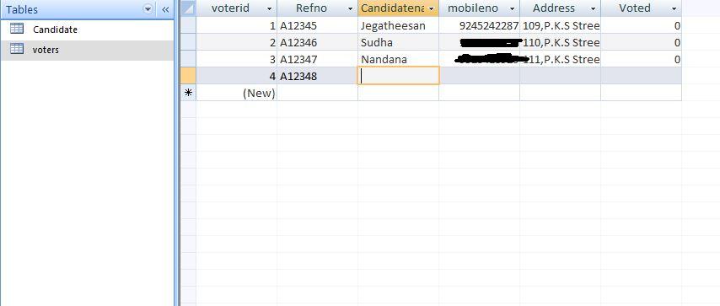
Task: Select the new record asterisk row selector
Action: click(x=188, y=93)
